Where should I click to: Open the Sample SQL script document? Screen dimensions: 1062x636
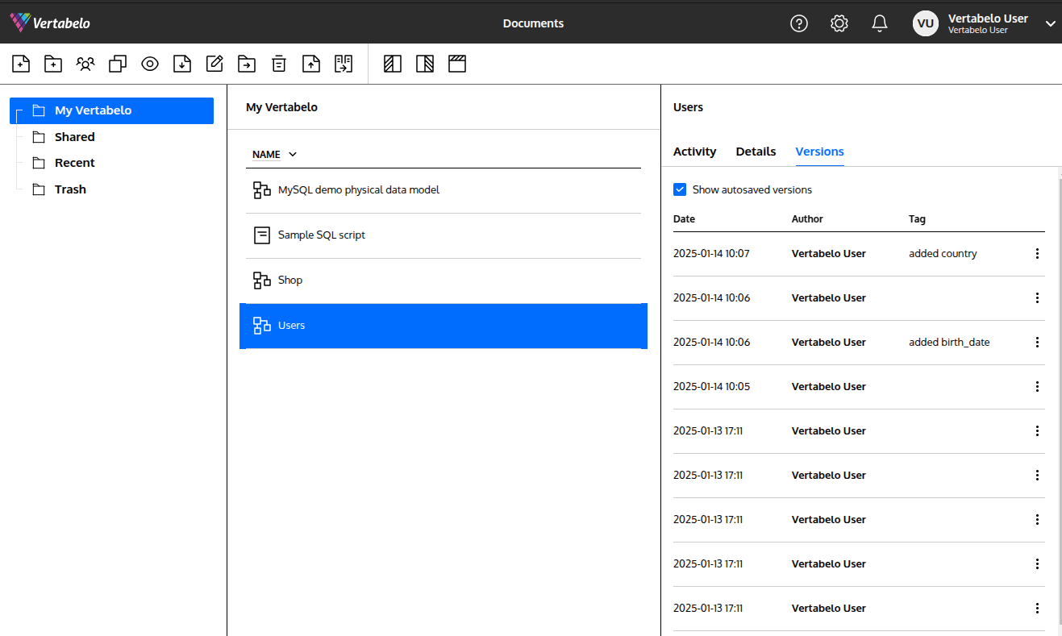click(321, 235)
